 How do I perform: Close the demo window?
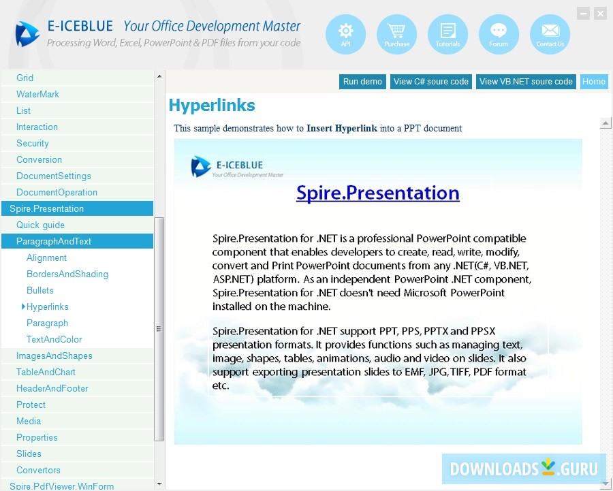(600, 14)
